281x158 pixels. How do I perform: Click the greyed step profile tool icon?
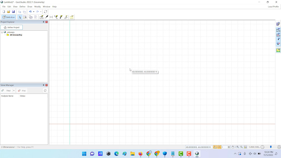pyautogui.click(x=66, y=17)
